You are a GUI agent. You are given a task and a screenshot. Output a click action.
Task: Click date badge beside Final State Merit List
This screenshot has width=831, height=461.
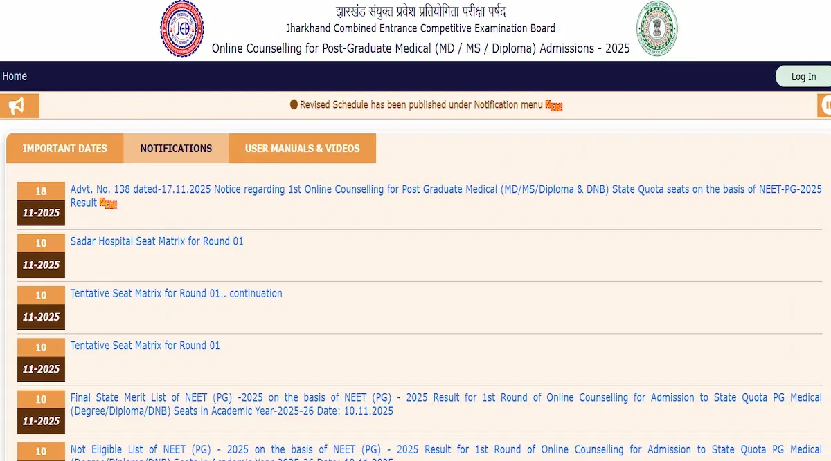tap(41, 411)
